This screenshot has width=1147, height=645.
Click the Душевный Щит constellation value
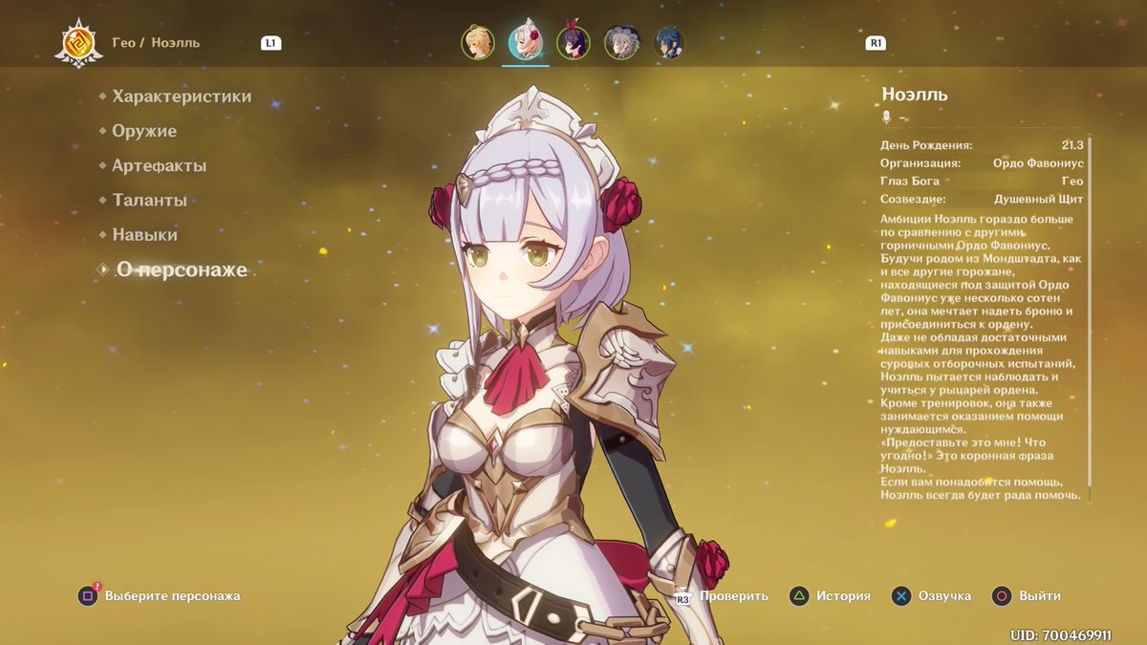pyautogui.click(x=1039, y=200)
